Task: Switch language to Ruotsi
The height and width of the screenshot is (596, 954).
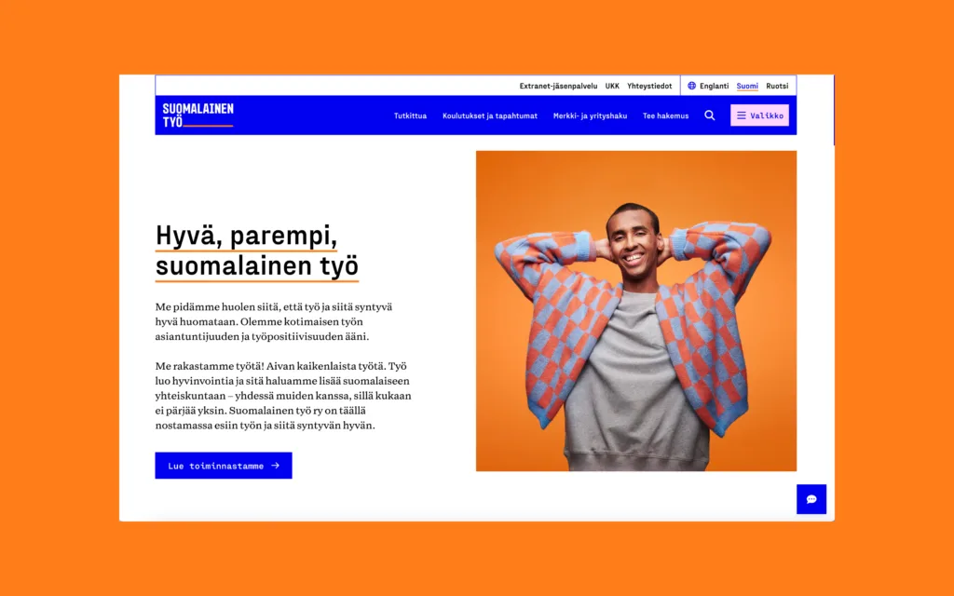Action: 777,86
